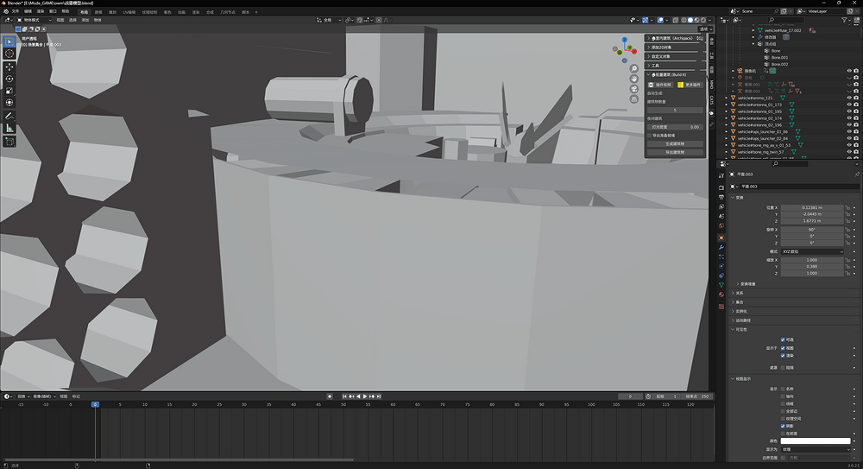The image size is (863, 469).
Task: Select the Move tool in viewport toolbar
Action: (x=9, y=67)
